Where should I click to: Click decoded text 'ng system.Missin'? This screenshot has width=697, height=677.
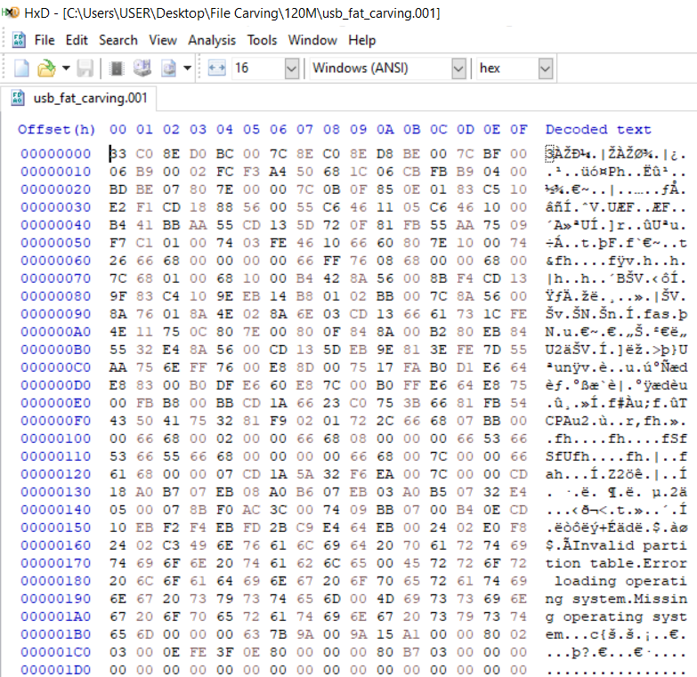click(x=616, y=599)
